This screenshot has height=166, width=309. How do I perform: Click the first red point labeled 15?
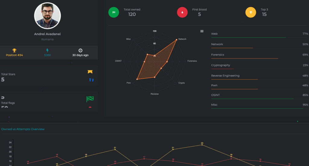pyautogui.click(x=28, y=164)
